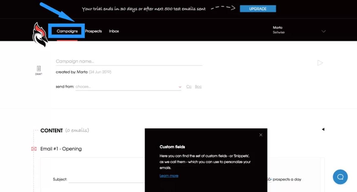
Task: Add a Cc recipient link
Action: (x=189, y=87)
